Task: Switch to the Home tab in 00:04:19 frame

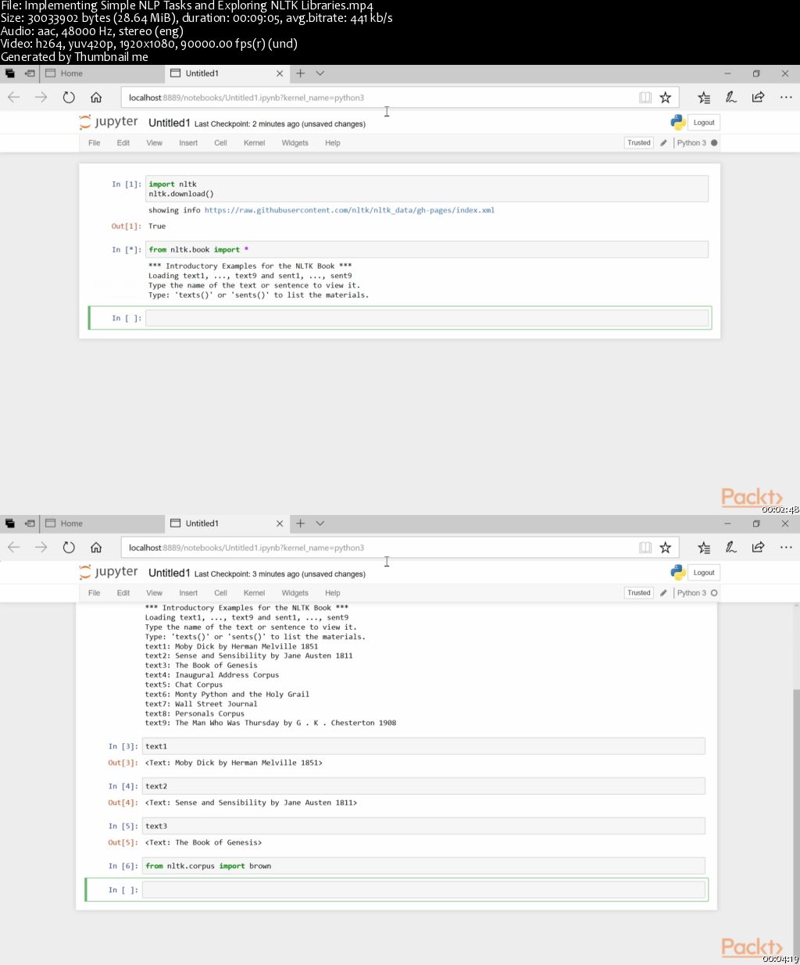Action: click(x=102, y=524)
